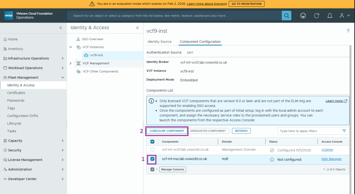The image size is (355, 194).
Task: Uncheck the vcf-m1-nsx.lab.vxworld.co.uk checkbox
Action: (153, 159)
